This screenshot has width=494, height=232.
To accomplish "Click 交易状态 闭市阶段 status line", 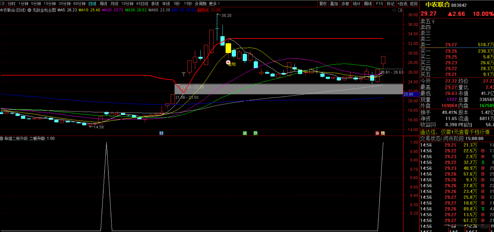I will point(452,139).
